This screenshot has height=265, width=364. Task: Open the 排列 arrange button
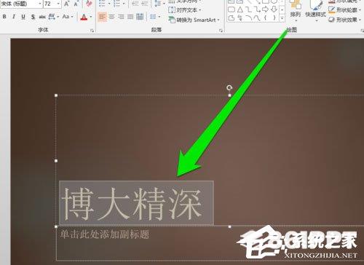pyautogui.click(x=296, y=11)
